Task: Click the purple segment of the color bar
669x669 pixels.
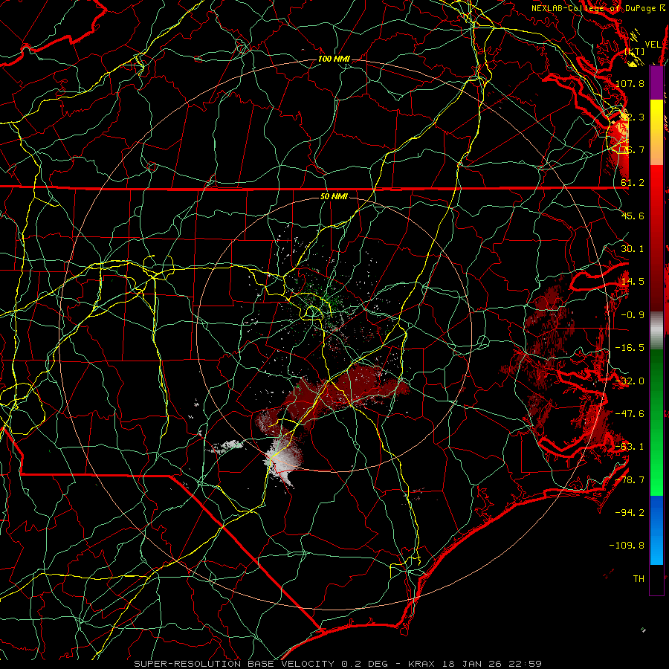Action: (656, 83)
